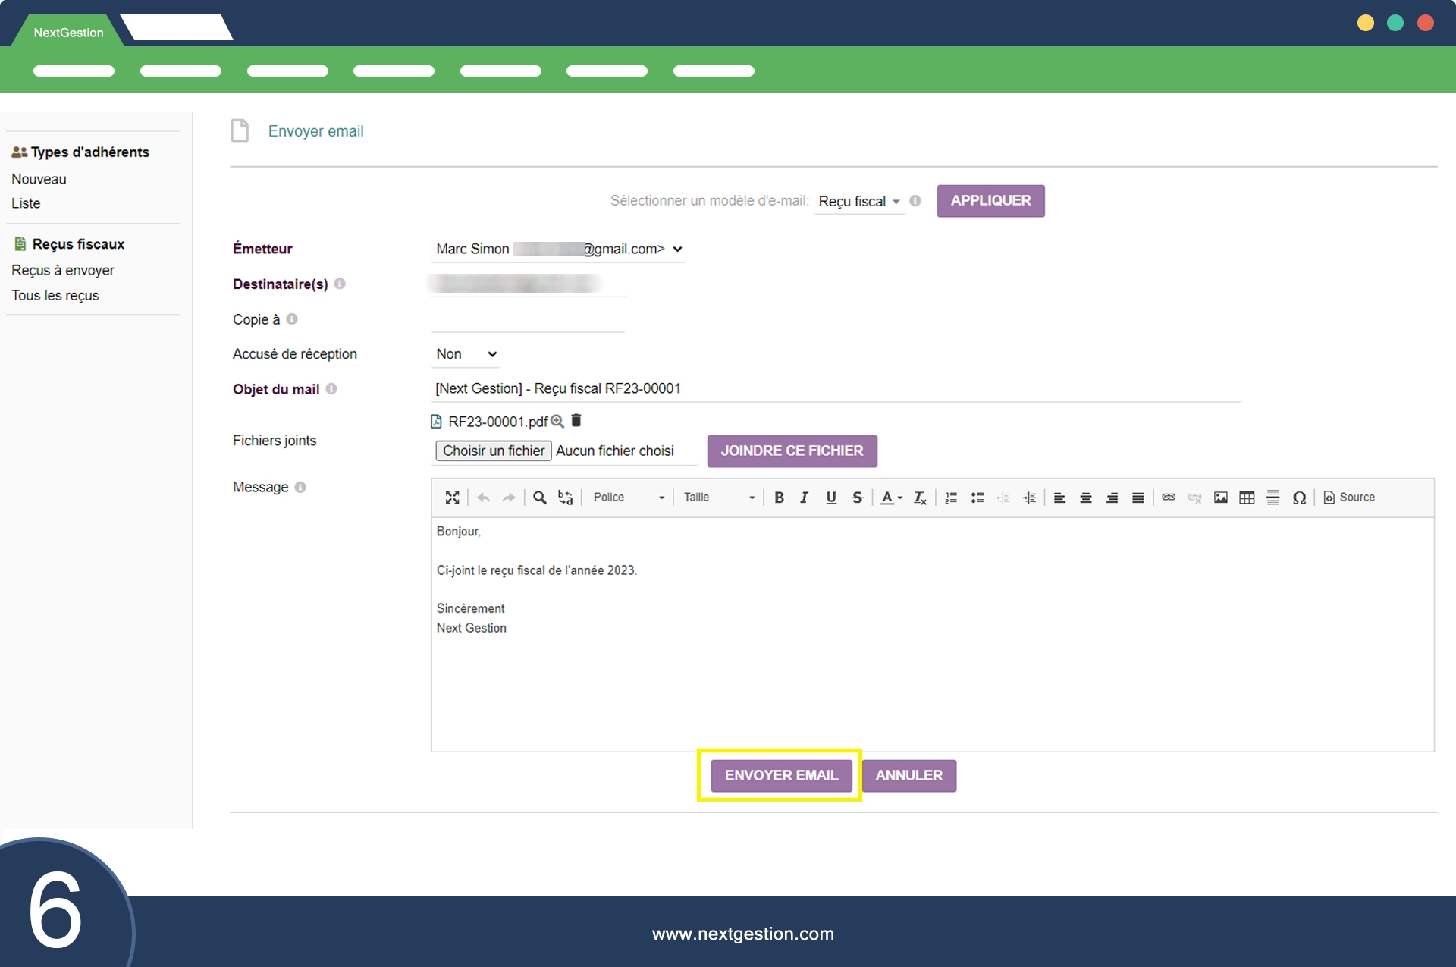Go to Tous les reçus in the sidebar
Image resolution: width=1456 pixels, height=967 pixels.
[55, 296]
